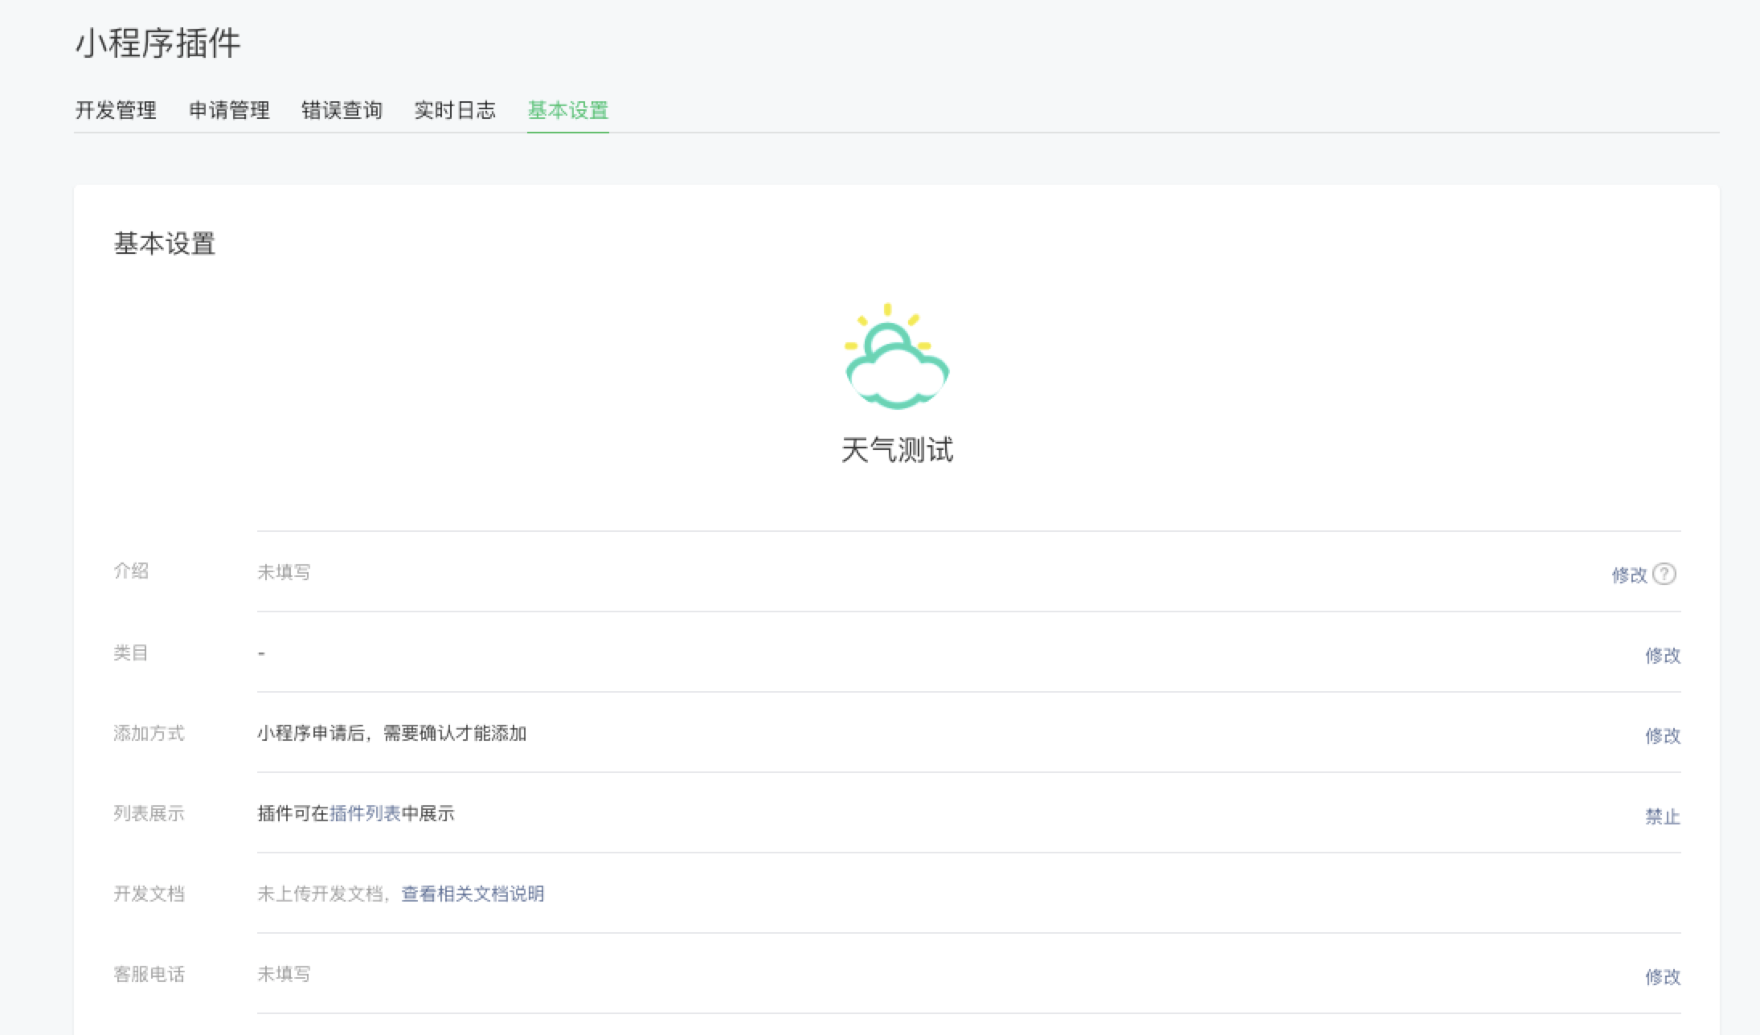The width and height of the screenshot is (1760, 1035).
Task: Click 修改 next to 添加方式
Action: pos(1663,735)
